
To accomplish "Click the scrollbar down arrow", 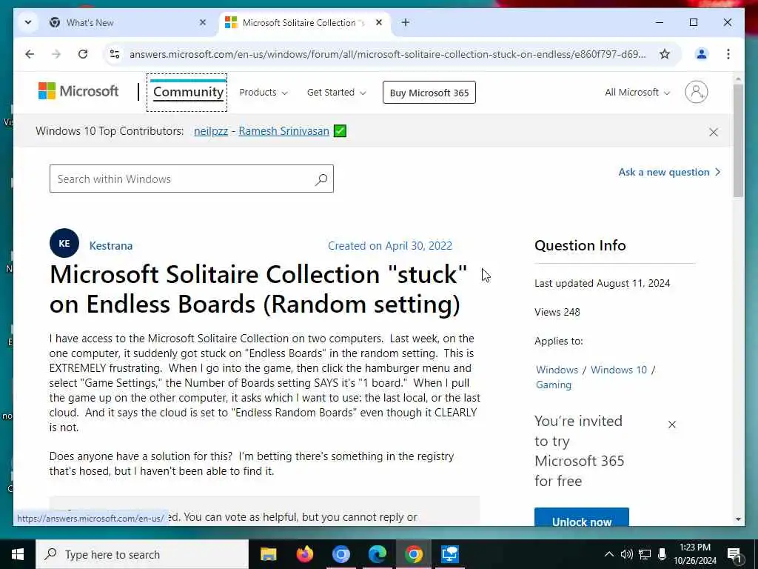I will pos(738,519).
